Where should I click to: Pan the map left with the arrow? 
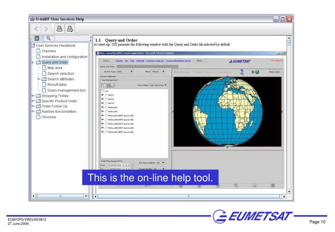pyautogui.click(x=173, y=112)
